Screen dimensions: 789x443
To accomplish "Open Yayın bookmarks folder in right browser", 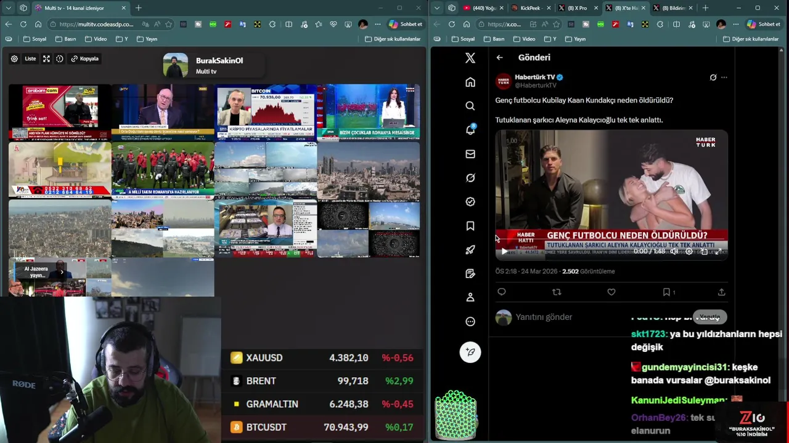I will [x=574, y=39].
